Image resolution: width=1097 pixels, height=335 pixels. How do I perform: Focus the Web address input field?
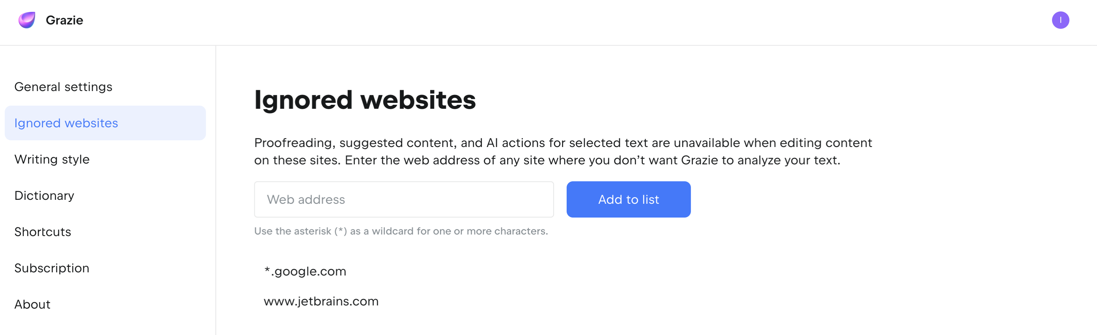tap(403, 199)
